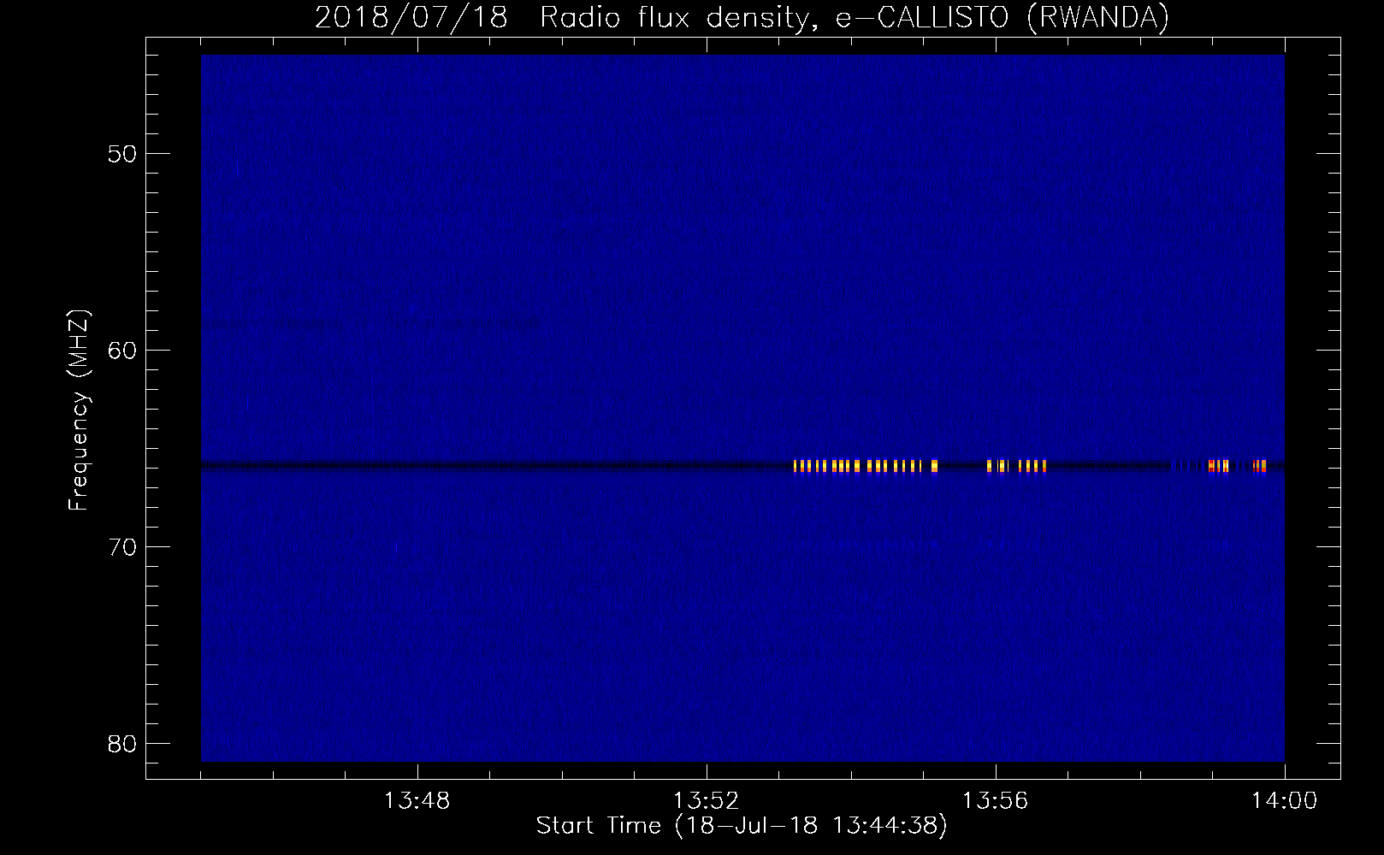1384x855 pixels.
Task: Click the 13:52 time tick label
Action: [x=706, y=801]
